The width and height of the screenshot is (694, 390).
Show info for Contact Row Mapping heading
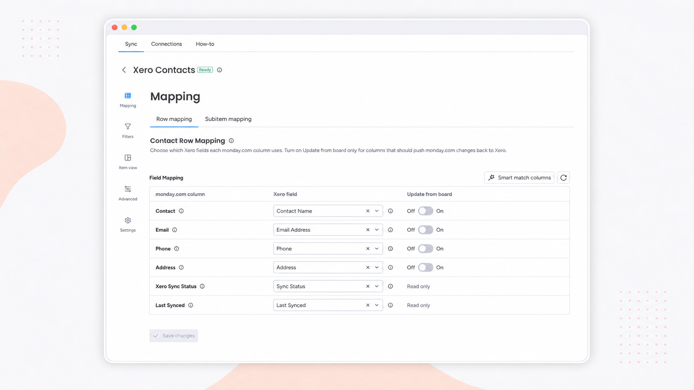click(x=231, y=141)
